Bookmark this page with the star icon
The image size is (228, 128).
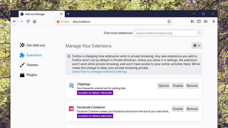(169, 22)
